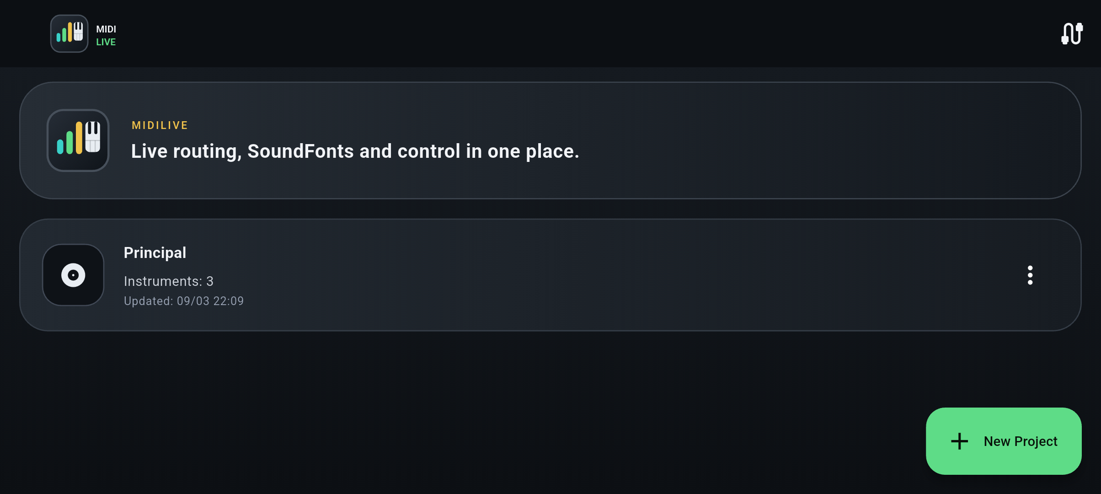Screen dimensions: 1101x494
Task: Click the yellow MIDILIVE label in banner
Action: (160, 125)
